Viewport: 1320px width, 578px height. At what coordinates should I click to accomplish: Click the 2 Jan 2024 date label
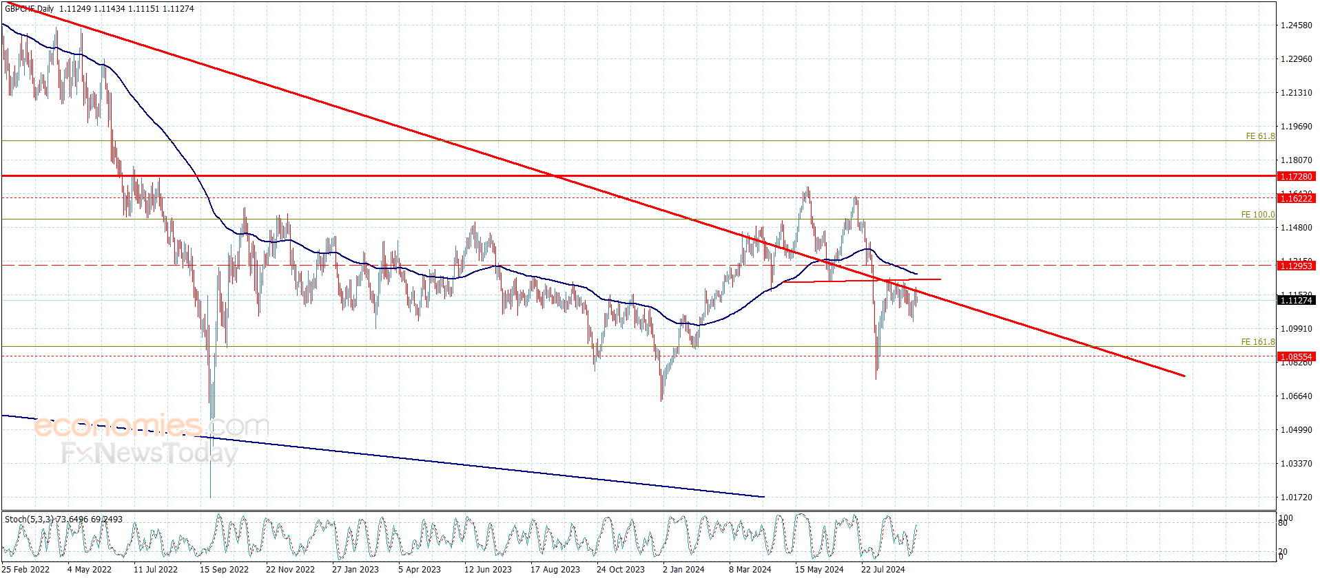[x=683, y=570]
